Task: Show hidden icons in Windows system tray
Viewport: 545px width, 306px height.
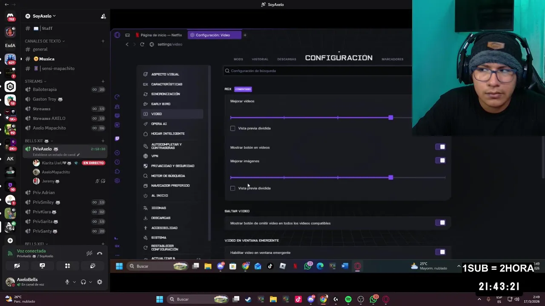Action: pyautogui.click(x=479, y=299)
